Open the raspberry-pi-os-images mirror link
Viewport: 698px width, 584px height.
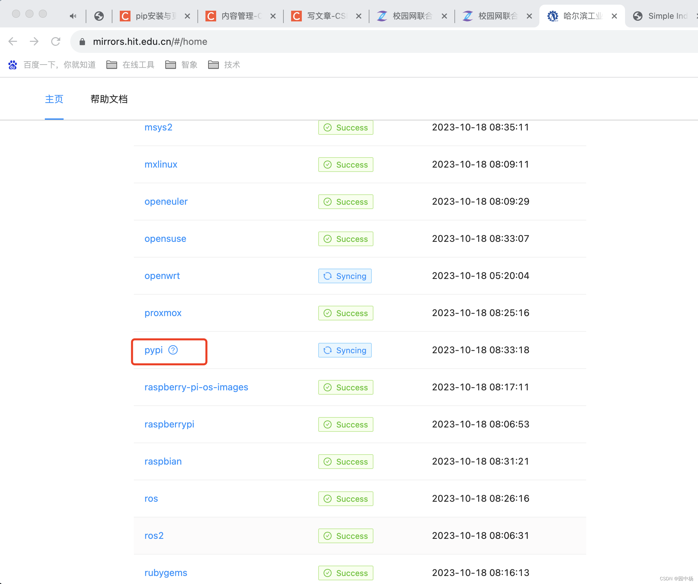(x=196, y=387)
